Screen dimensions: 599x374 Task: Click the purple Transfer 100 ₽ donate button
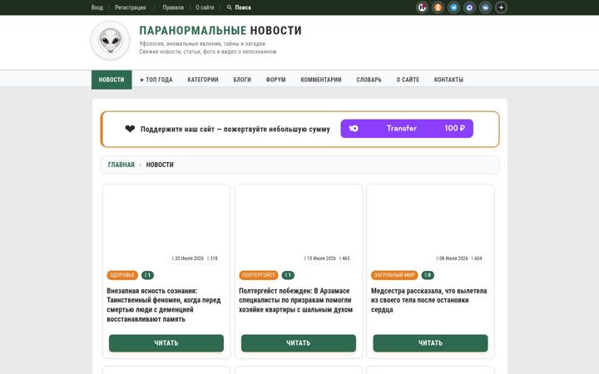tap(407, 129)
